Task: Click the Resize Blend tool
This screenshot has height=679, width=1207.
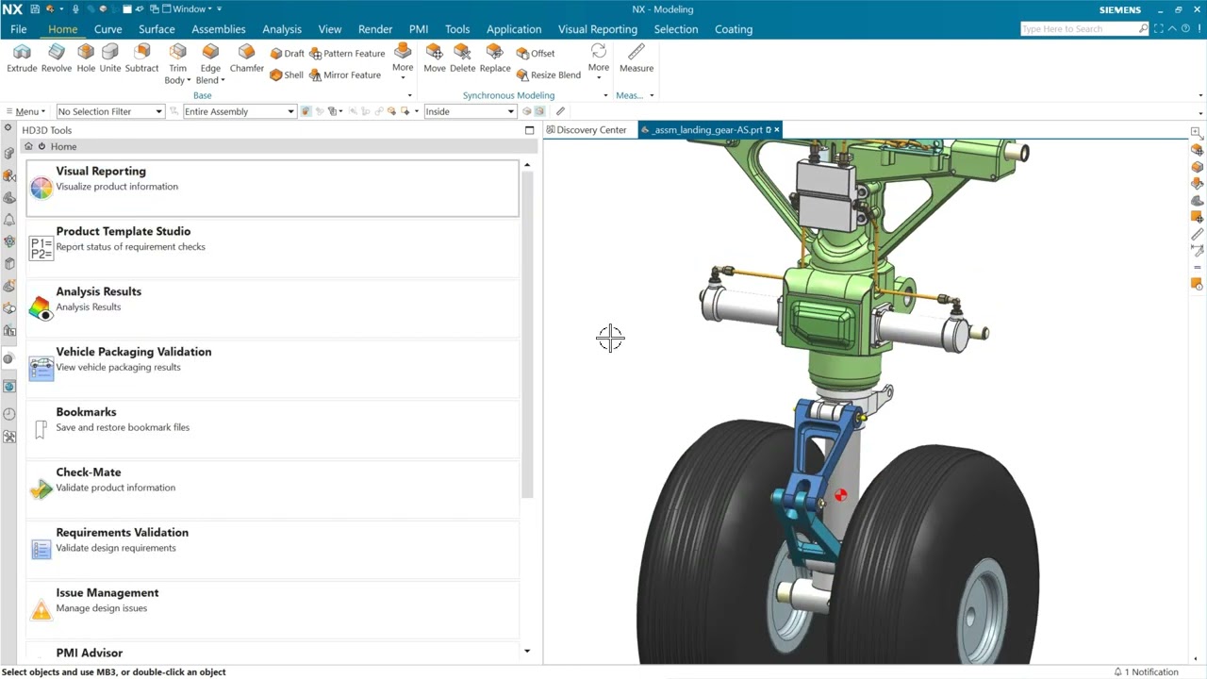Action: [548, 75]
